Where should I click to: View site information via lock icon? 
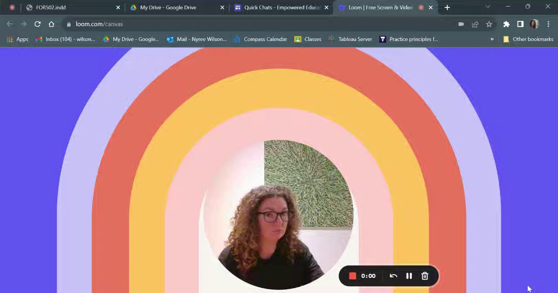click(69, 24)
